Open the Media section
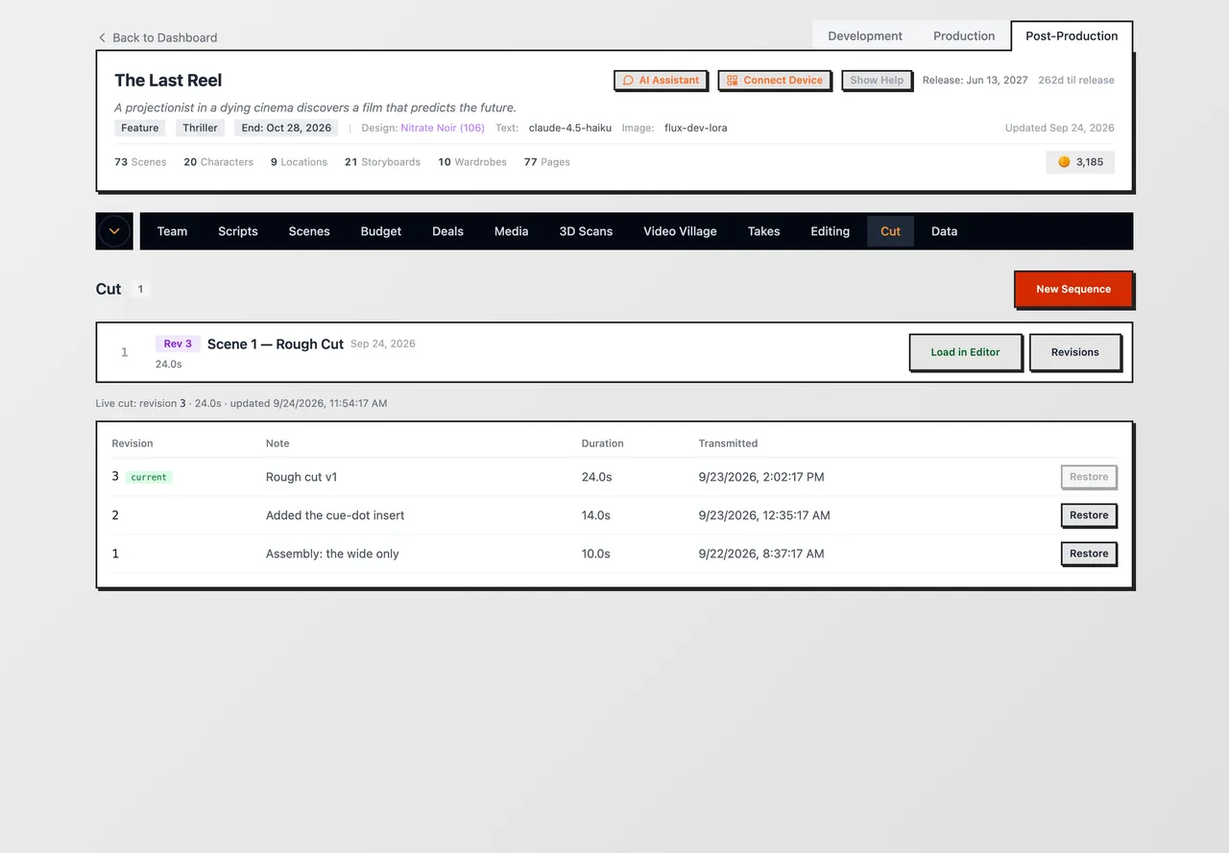This screenshot has width=1229, height=853. pyautogui.click(x=512, y=231)
